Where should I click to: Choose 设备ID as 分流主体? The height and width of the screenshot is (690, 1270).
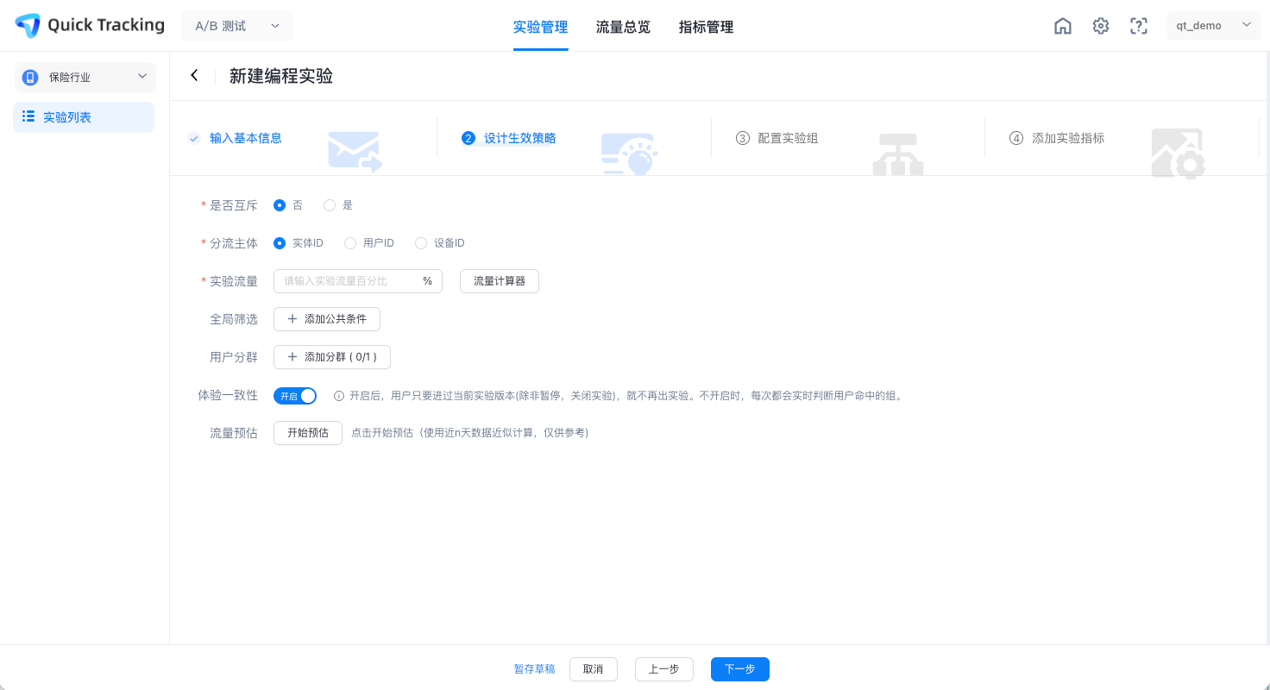[421, 243]
